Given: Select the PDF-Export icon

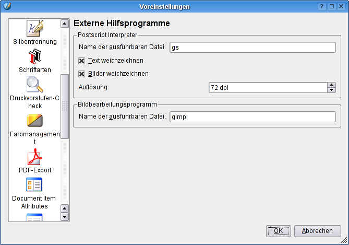Looking at the screenshot, I should [35, 160].
